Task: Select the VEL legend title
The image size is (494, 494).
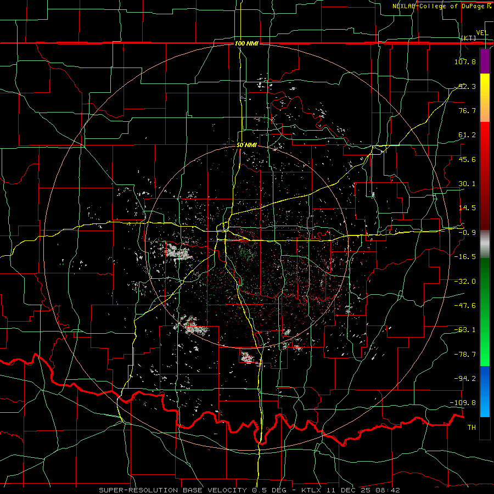Action: coord(482,33)
